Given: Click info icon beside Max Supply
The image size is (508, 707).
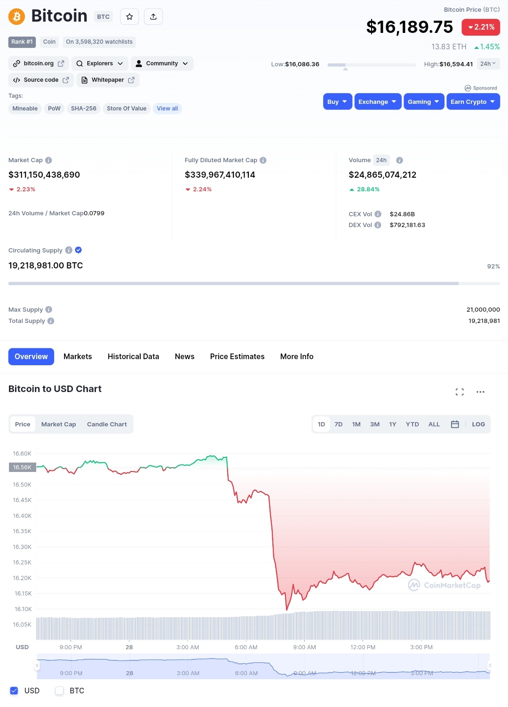Looking at the screenshot, I should (49, 310).
